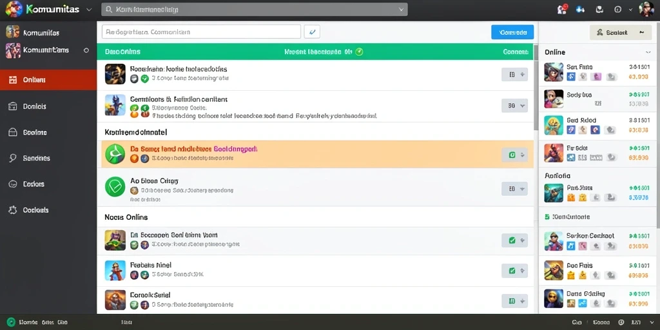660x330 pixels.
Task: Expand the dropdown button on the 'Roockiann' row
Action: (514, 75)
